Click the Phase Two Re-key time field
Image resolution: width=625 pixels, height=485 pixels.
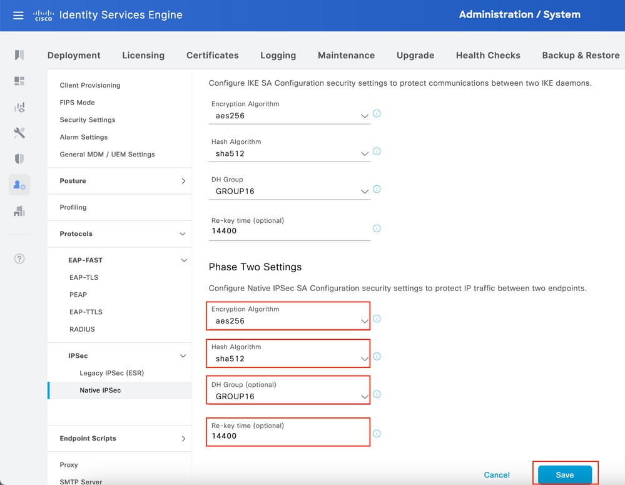pos(288,436)
